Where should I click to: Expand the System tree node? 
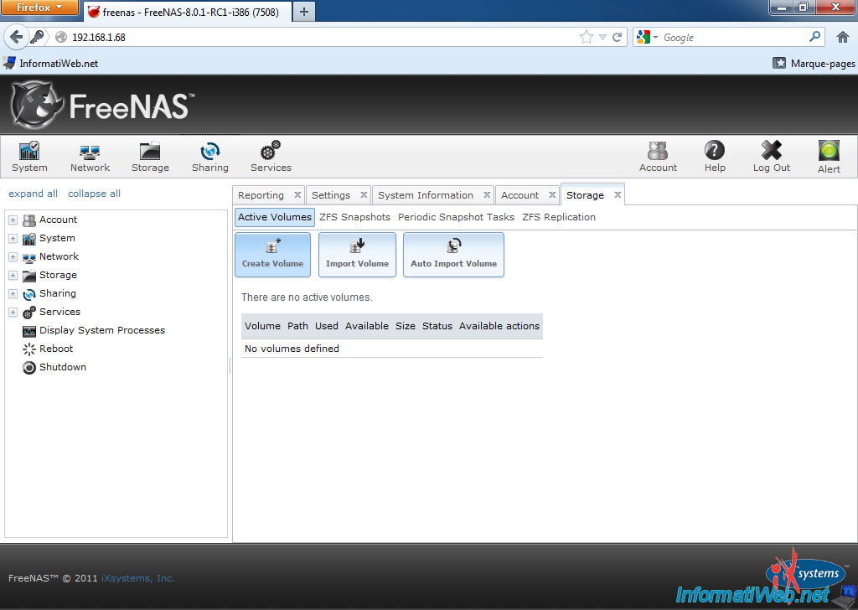click(13, 239)
